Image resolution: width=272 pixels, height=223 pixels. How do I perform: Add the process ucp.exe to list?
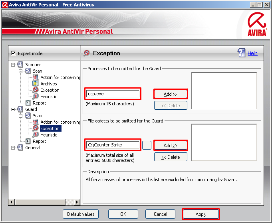(171, 94)
